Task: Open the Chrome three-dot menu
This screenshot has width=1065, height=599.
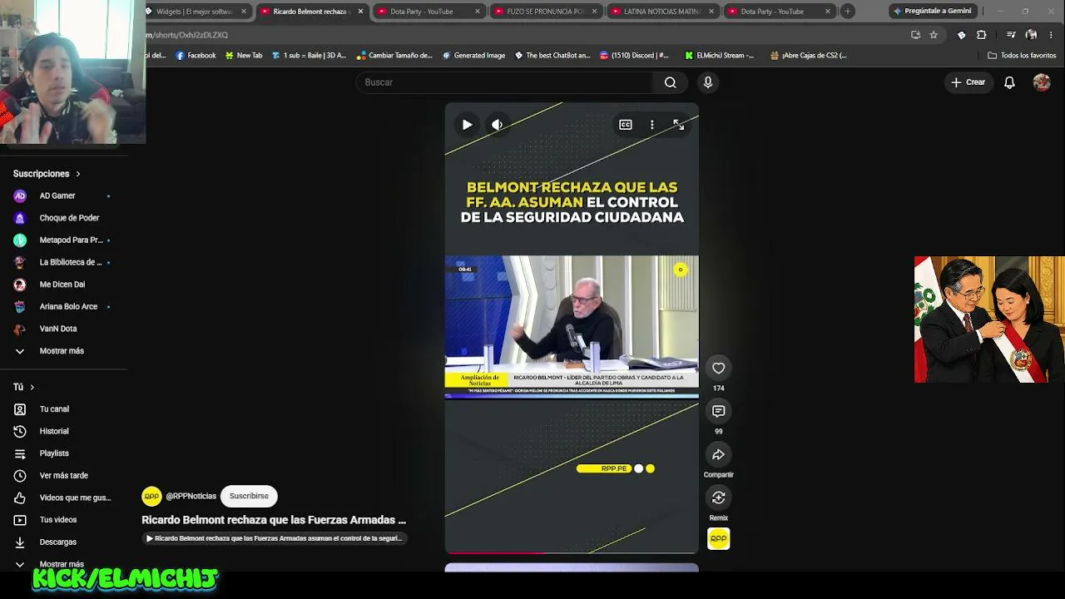Action: pyautogui.click(x=1053, y=35)
